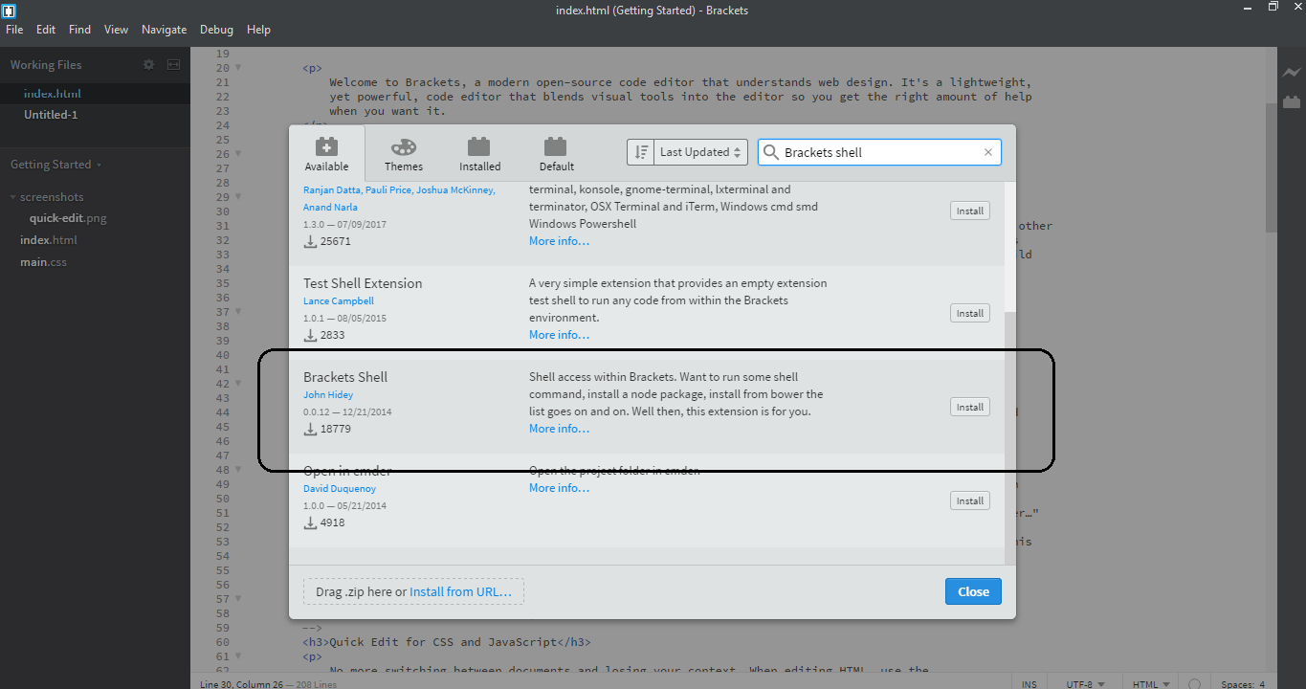Open the Find menu

pos(80,30)
